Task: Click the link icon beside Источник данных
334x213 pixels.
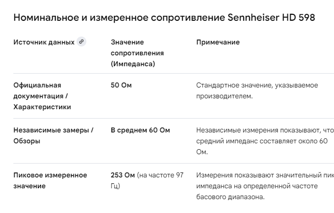Action: click(x=81, y=42)
